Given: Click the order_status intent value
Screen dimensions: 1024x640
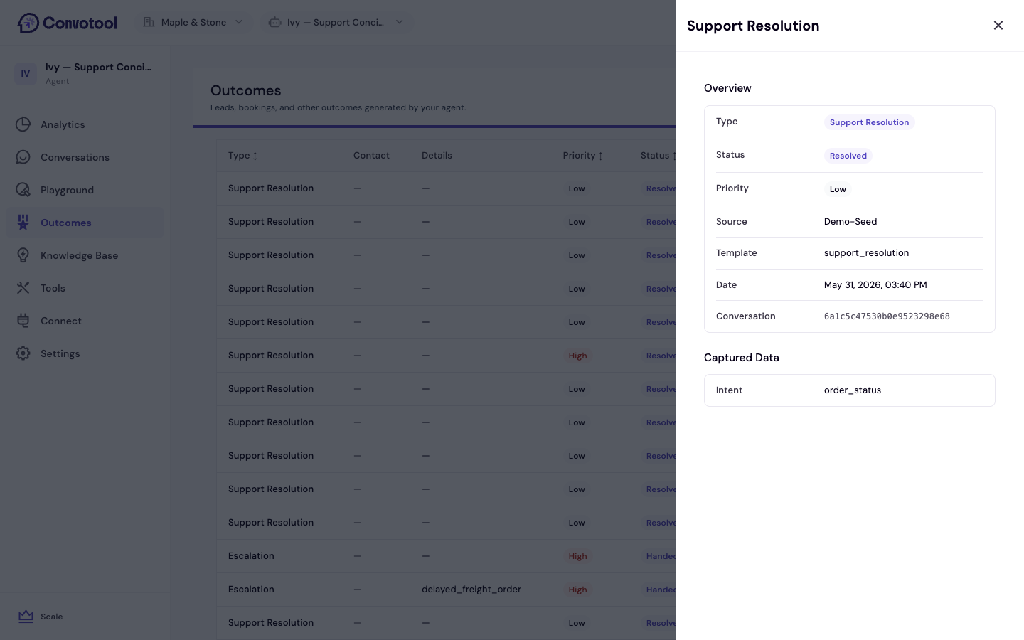Looking at the screenshot, I should point(853,390).
